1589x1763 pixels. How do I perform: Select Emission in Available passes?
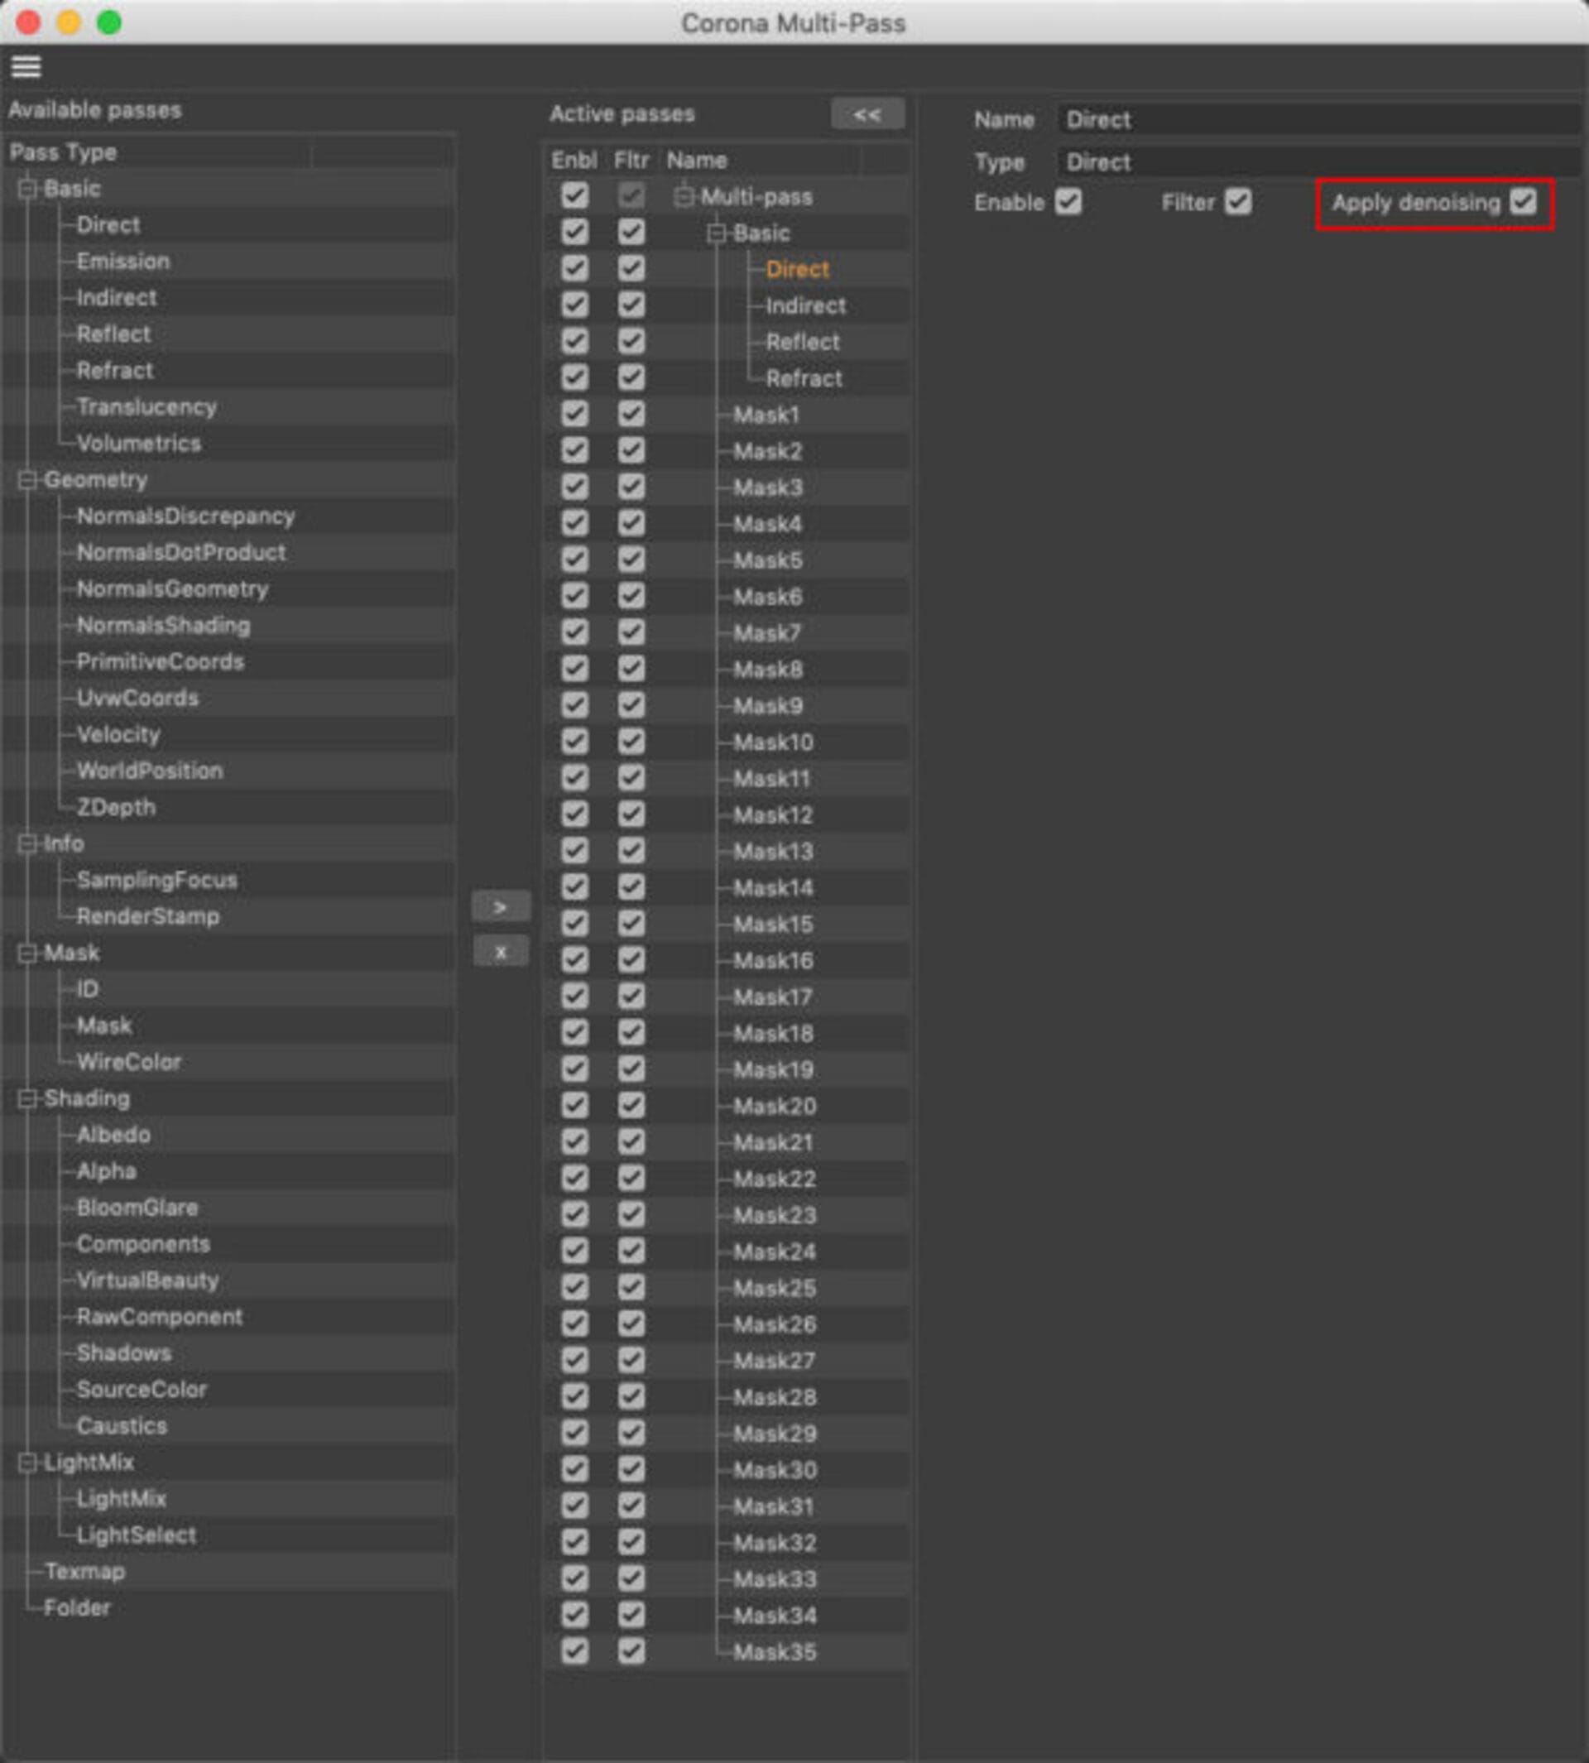point(123,261)
